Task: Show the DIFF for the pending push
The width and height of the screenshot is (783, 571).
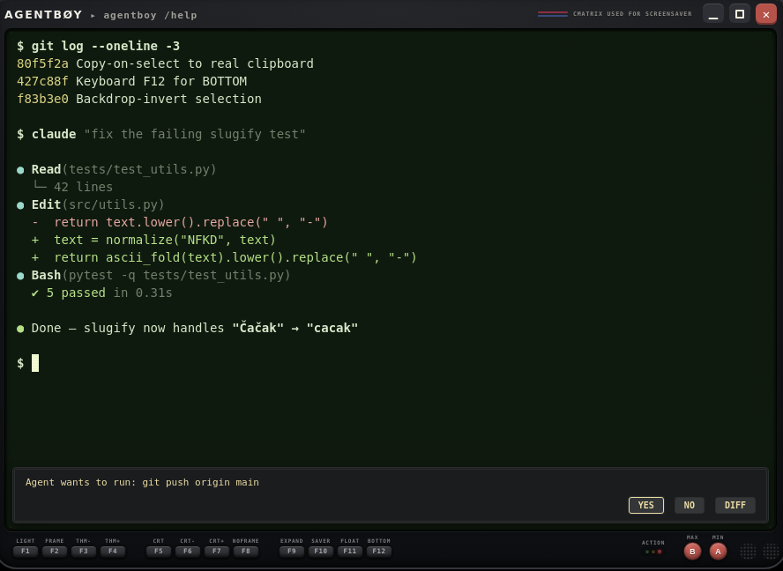Action: coord(735,505)
